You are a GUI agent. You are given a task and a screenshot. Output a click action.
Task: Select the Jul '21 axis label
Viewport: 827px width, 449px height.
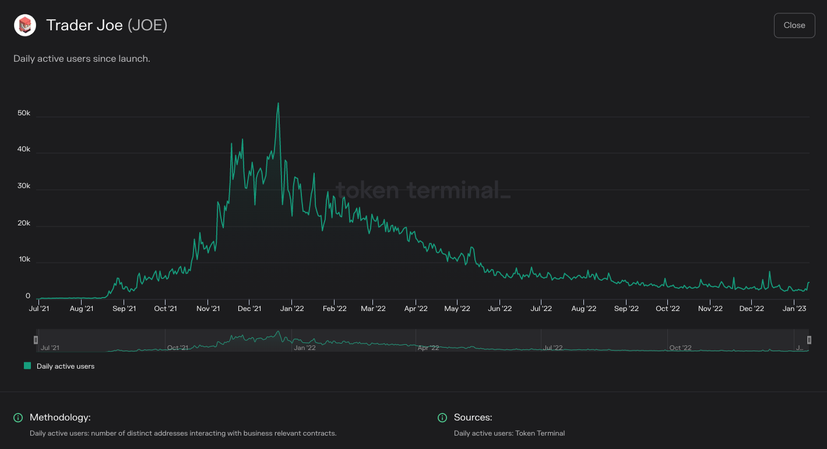point(40,308)
